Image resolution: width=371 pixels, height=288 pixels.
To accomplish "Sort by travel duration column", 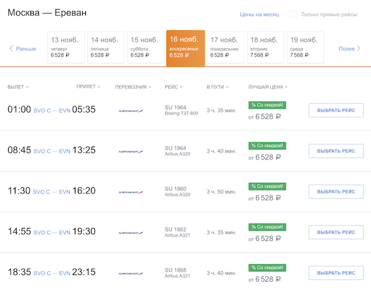I will coord(217,87).
